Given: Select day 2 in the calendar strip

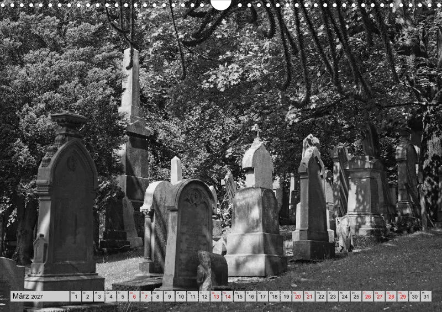Looking at the screenshot, I should (x=87, y=297).
